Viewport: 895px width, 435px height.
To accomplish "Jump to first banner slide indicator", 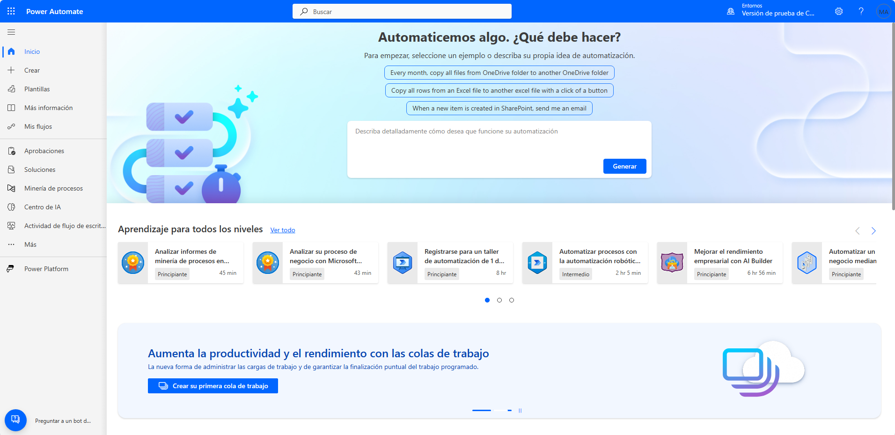I will [x=482, y=410].
